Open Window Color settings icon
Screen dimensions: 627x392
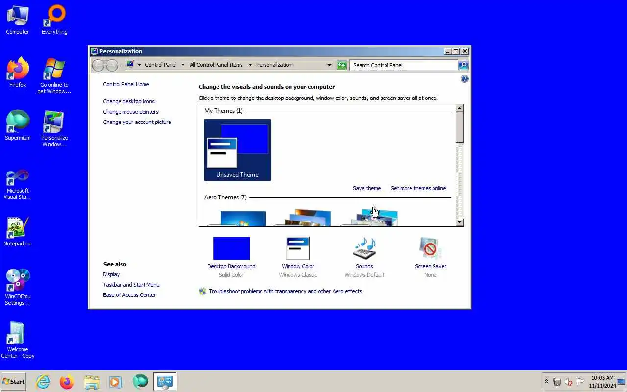click(298, 248)
